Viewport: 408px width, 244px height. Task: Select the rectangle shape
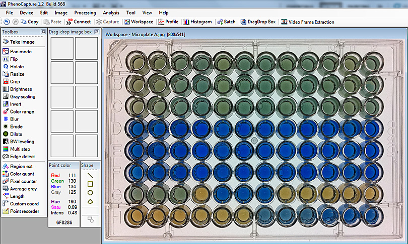[90, 184]
